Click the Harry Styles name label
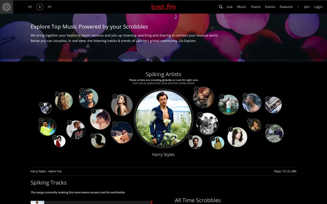327x204 pixels. [163, 154]
